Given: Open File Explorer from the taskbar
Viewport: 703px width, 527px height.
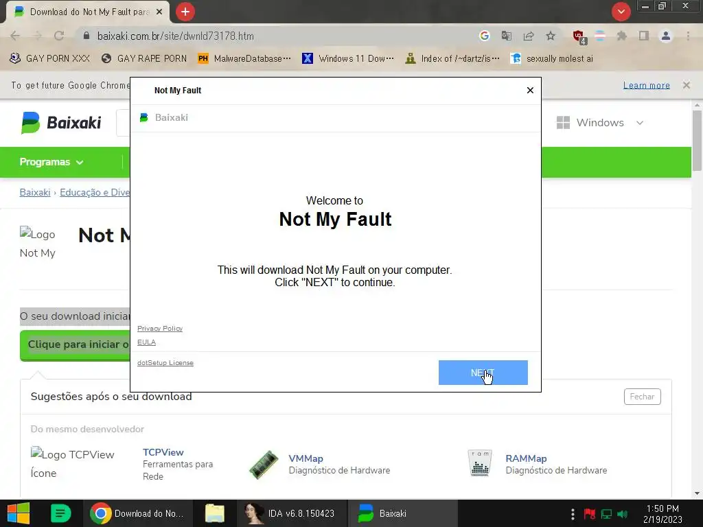Looking at the screenshot, I should tap(215, 513).
